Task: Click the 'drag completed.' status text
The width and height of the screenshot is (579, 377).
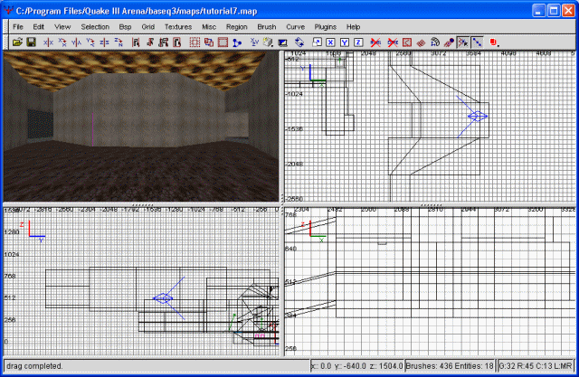Action: point(34,366)
